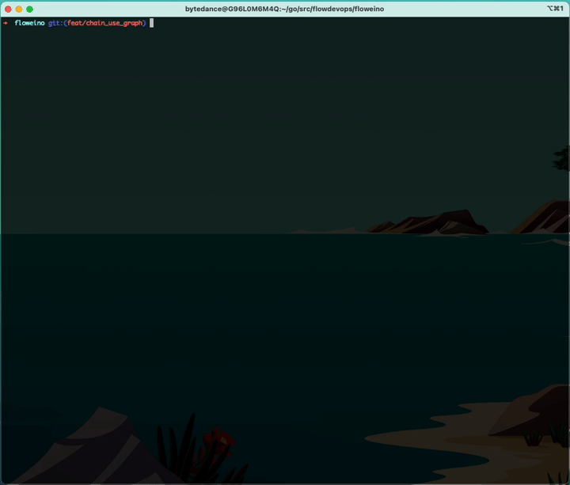The height and width of the screenshot is (485, 570).
Task: Click the brown cliff at right horizon
Action: click(x=546, y=218)
